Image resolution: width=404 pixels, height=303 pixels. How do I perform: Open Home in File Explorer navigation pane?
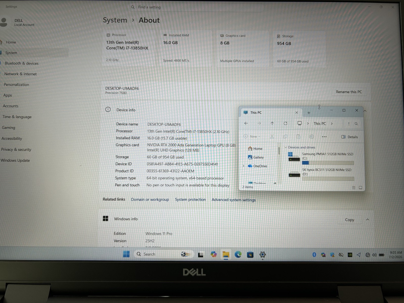(x=255, y=148)
